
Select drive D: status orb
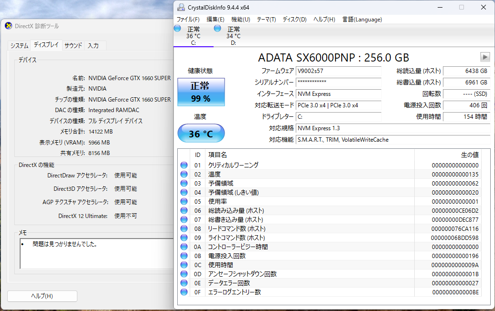(217, 28)
